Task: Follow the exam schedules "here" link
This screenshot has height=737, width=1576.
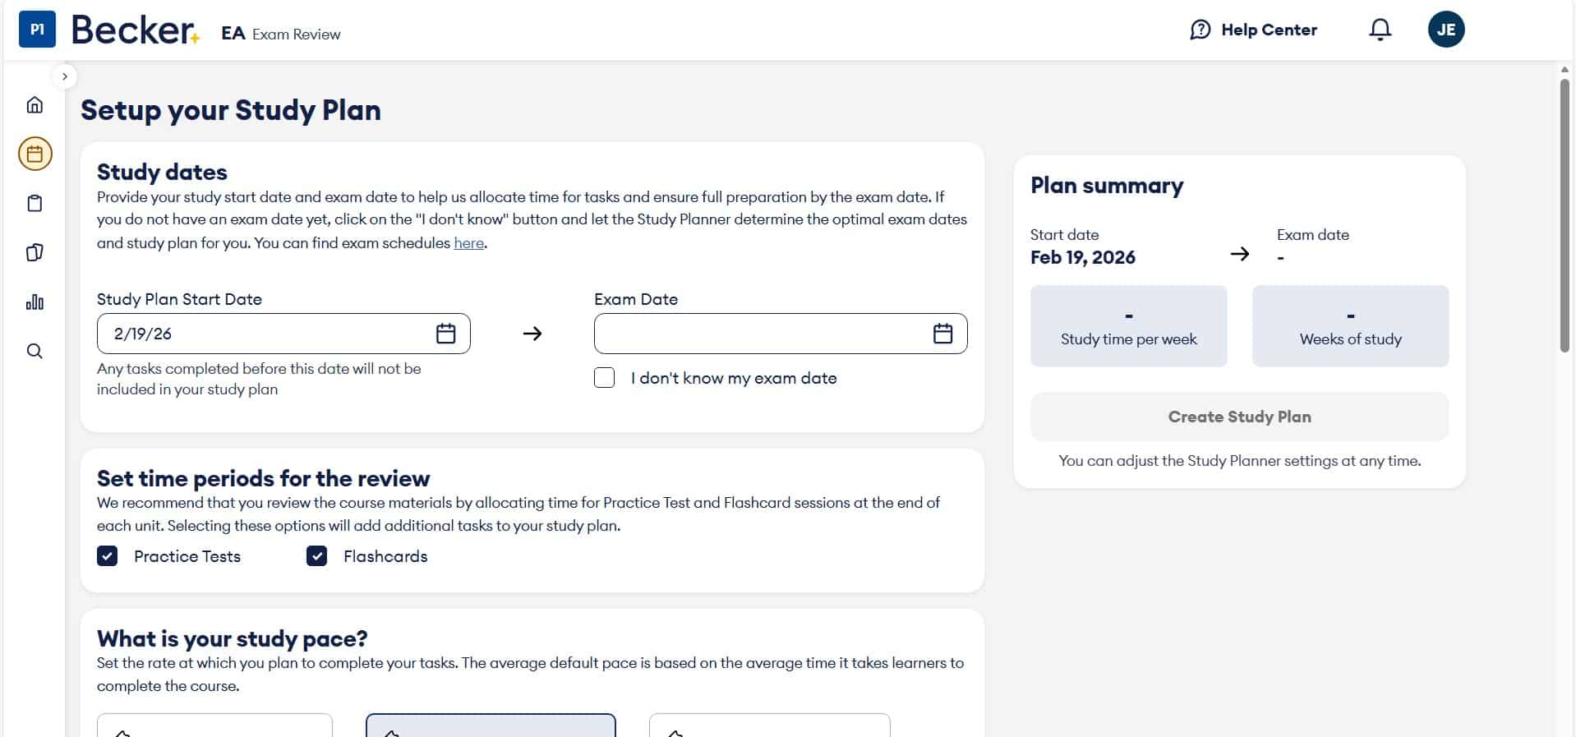Action: coord(468,243)
